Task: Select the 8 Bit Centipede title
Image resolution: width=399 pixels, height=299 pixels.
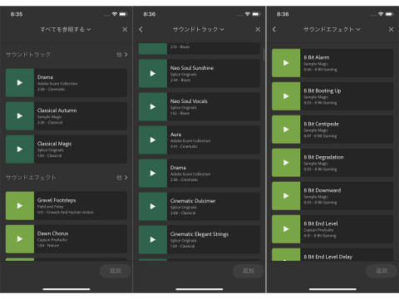Action: pos(321,124)
